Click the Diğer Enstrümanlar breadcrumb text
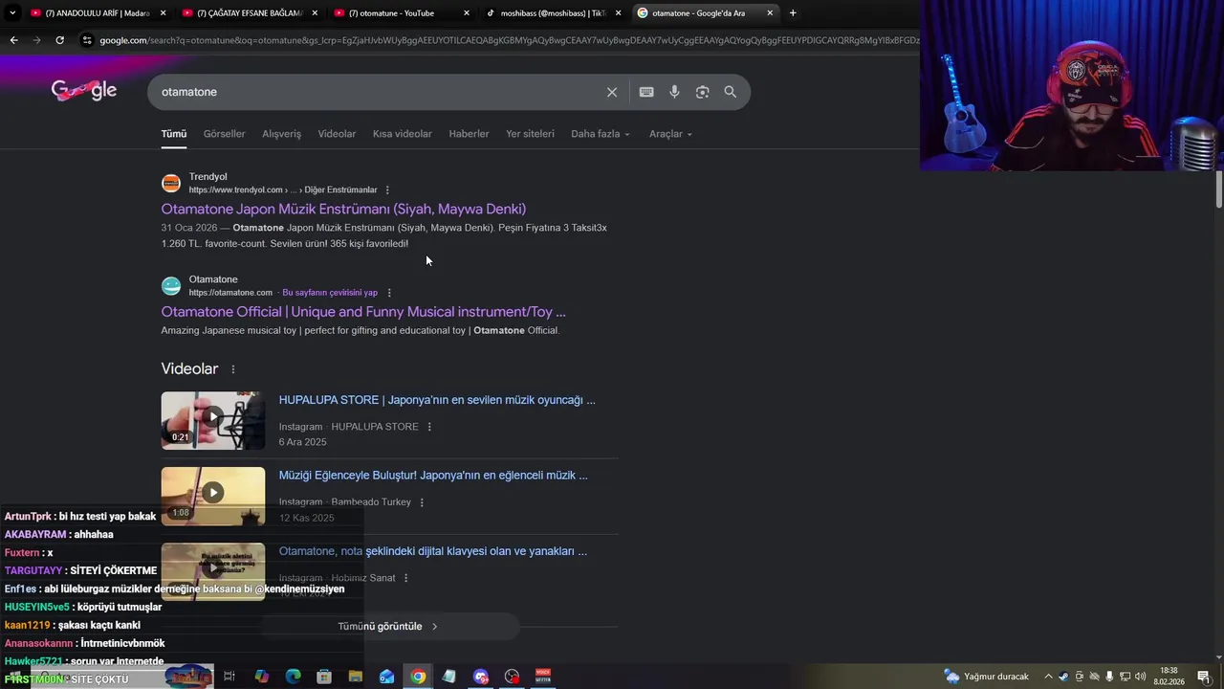Viewport: 1224px width, 689px height. tap(340, 189)
